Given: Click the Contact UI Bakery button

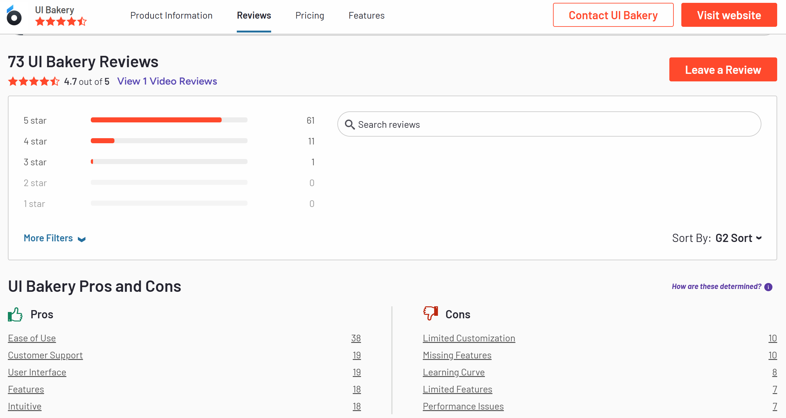Looking at the screenshot, I should 613,15.
